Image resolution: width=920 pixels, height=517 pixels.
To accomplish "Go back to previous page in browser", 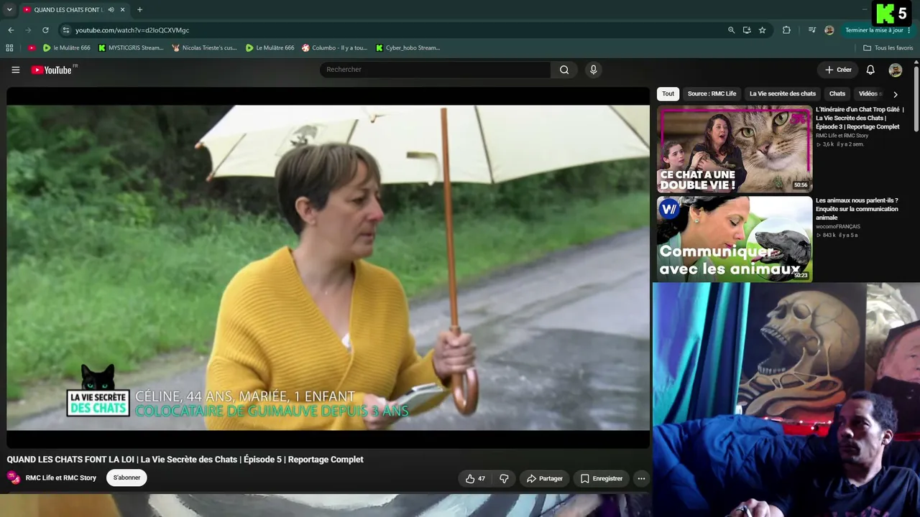I will [x=11, y=30].
